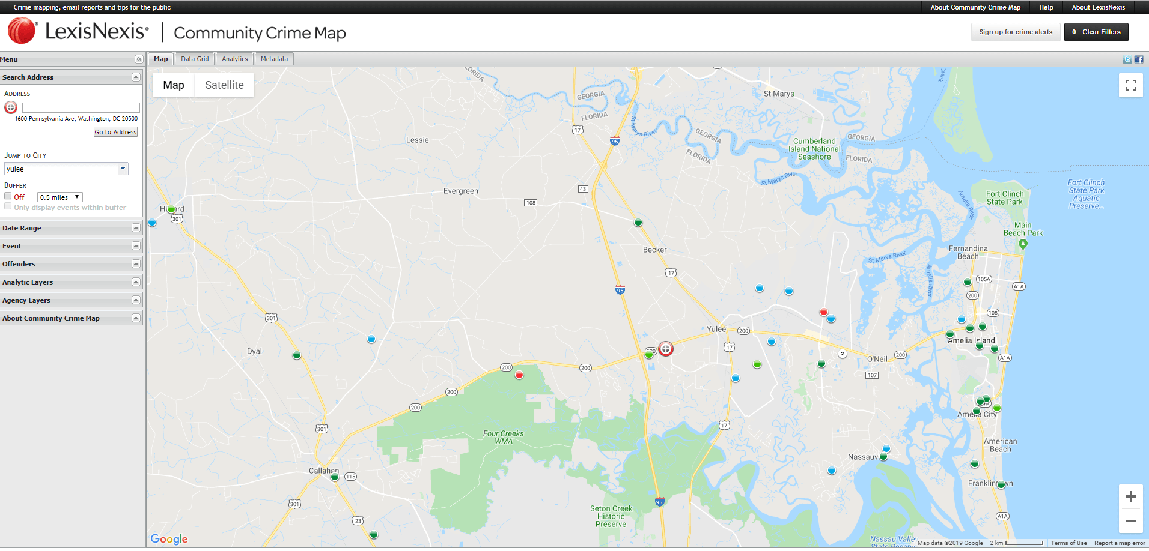Click the fullscreen icon on the map
Image resolution: width=1149 pixels, height=551 pixels.
click(1131, 85)
